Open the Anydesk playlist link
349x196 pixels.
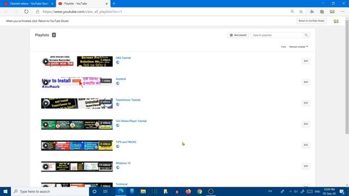point(121,79)
